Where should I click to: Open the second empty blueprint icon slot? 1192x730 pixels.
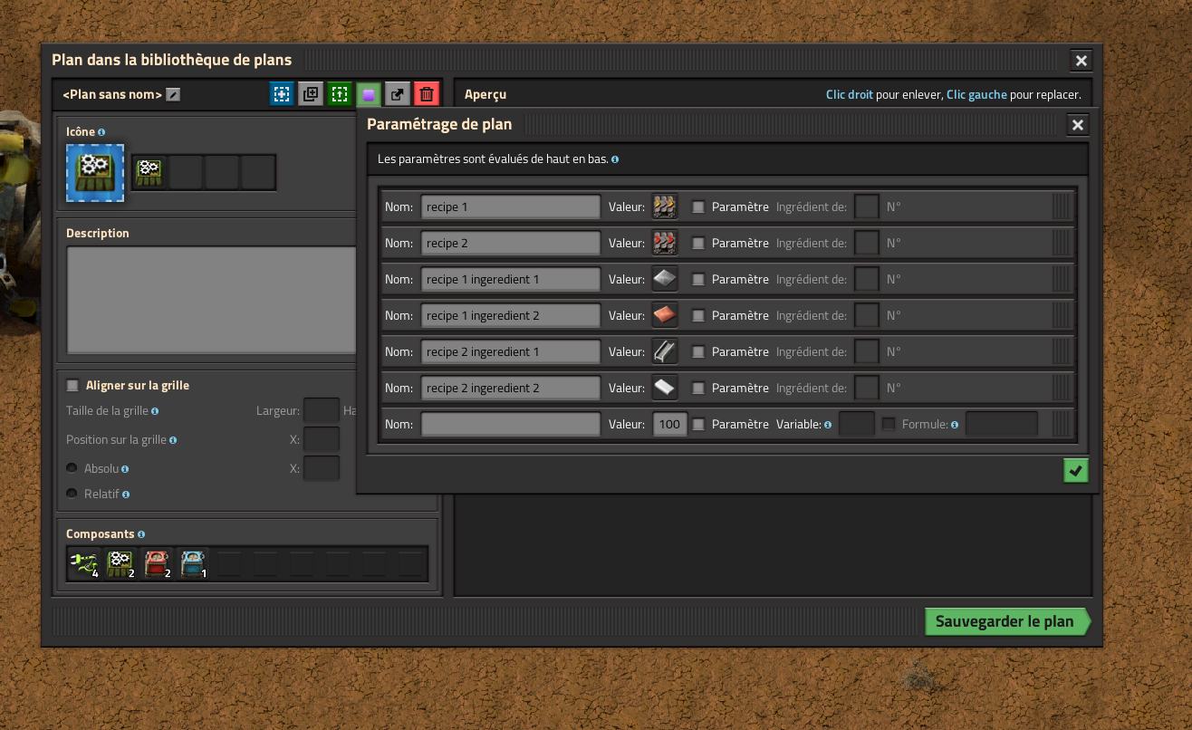[x=222, y=172]
